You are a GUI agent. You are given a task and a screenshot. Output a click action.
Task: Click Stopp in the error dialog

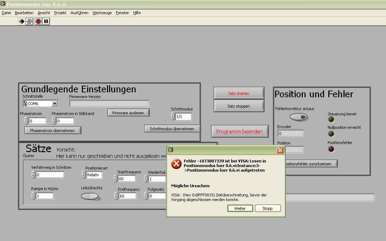pyautogui.click(x=268, y=208)
